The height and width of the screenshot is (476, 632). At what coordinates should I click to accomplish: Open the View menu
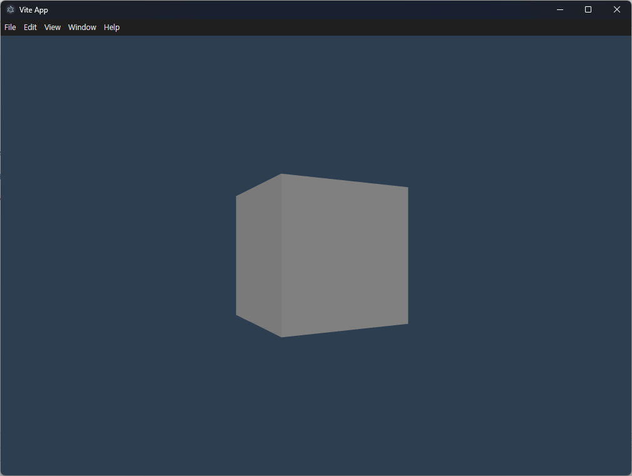pyautogui.click(x=53, y=28)
